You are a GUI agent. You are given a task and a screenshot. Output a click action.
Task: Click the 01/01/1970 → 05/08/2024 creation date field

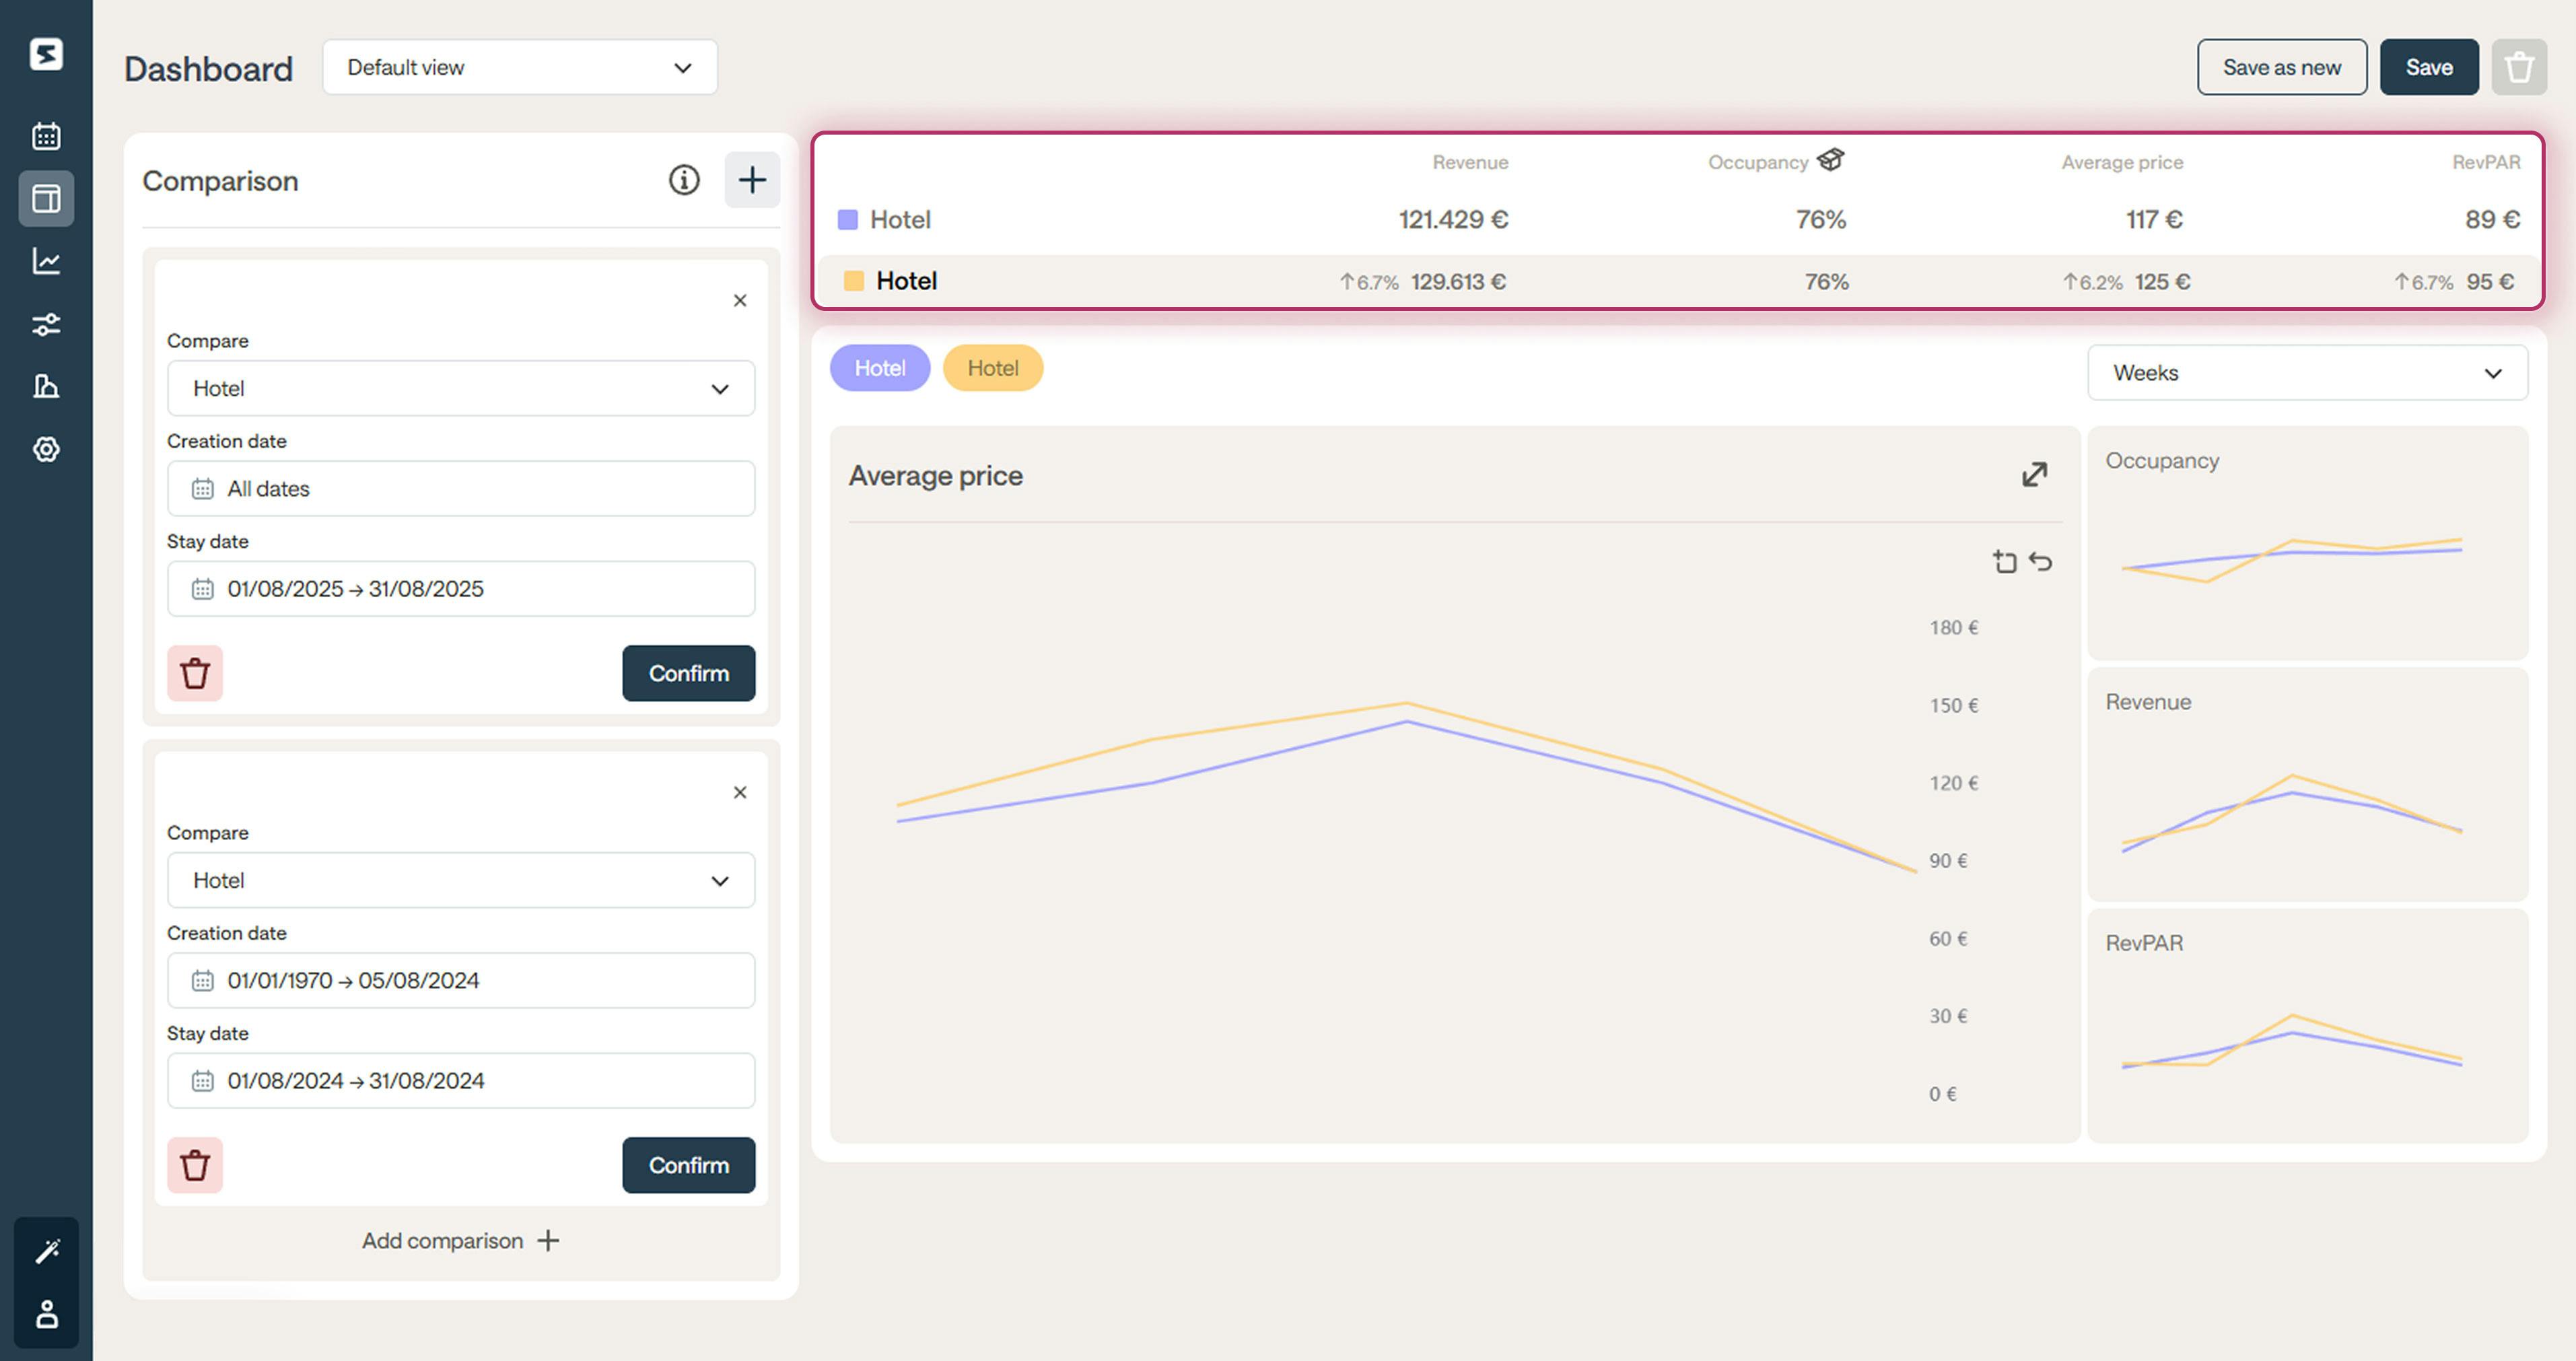(461, 981)
